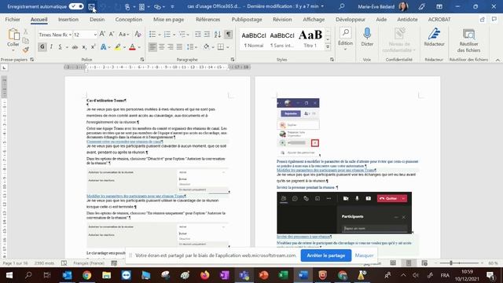Click the Français (France) language indicator

click(89, 263)
